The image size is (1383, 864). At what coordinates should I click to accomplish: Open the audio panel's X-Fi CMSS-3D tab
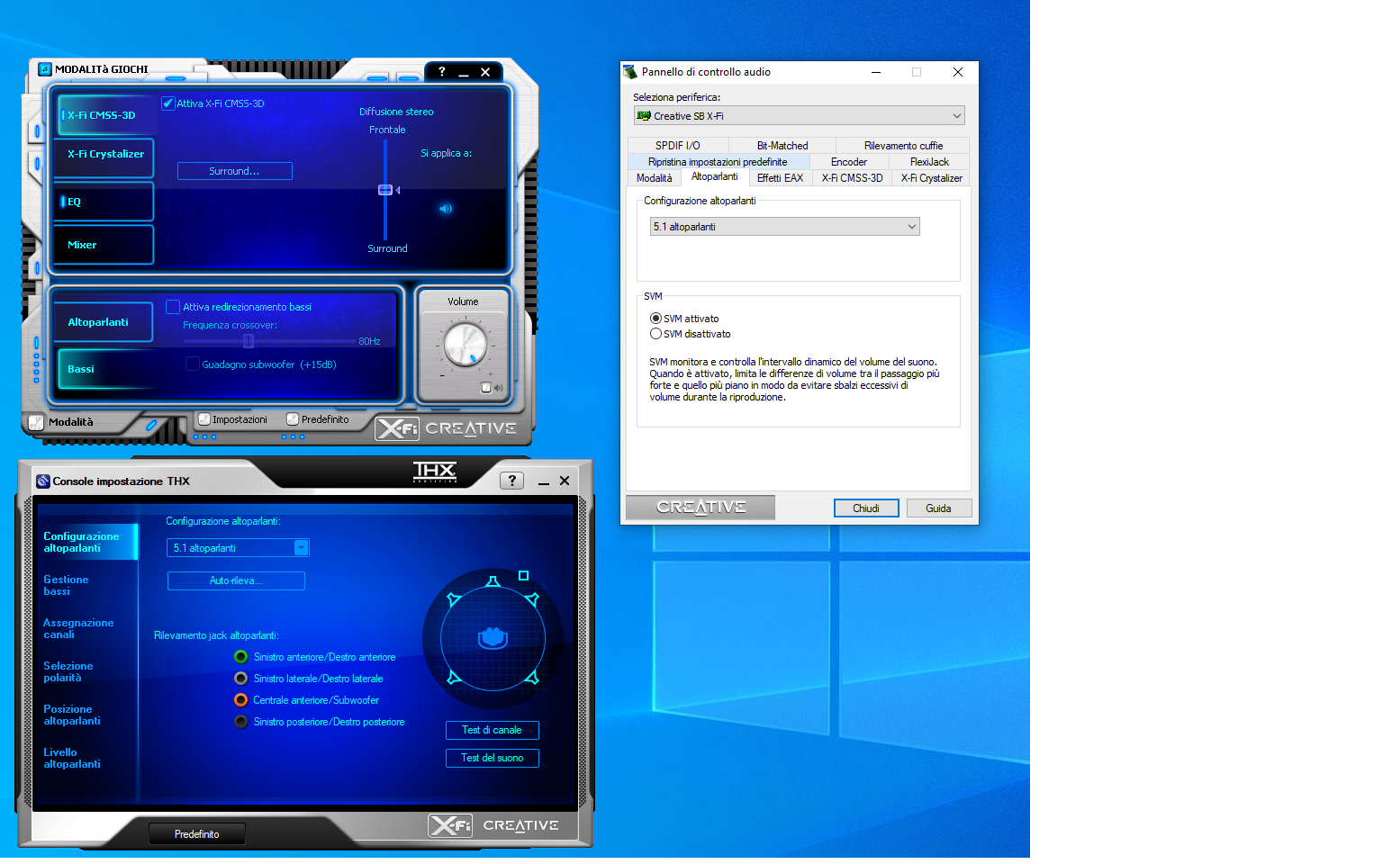click(x=852, y=178)
